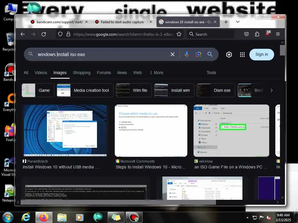
Task: Open the Windows Start orb
Action: (8, 217)
